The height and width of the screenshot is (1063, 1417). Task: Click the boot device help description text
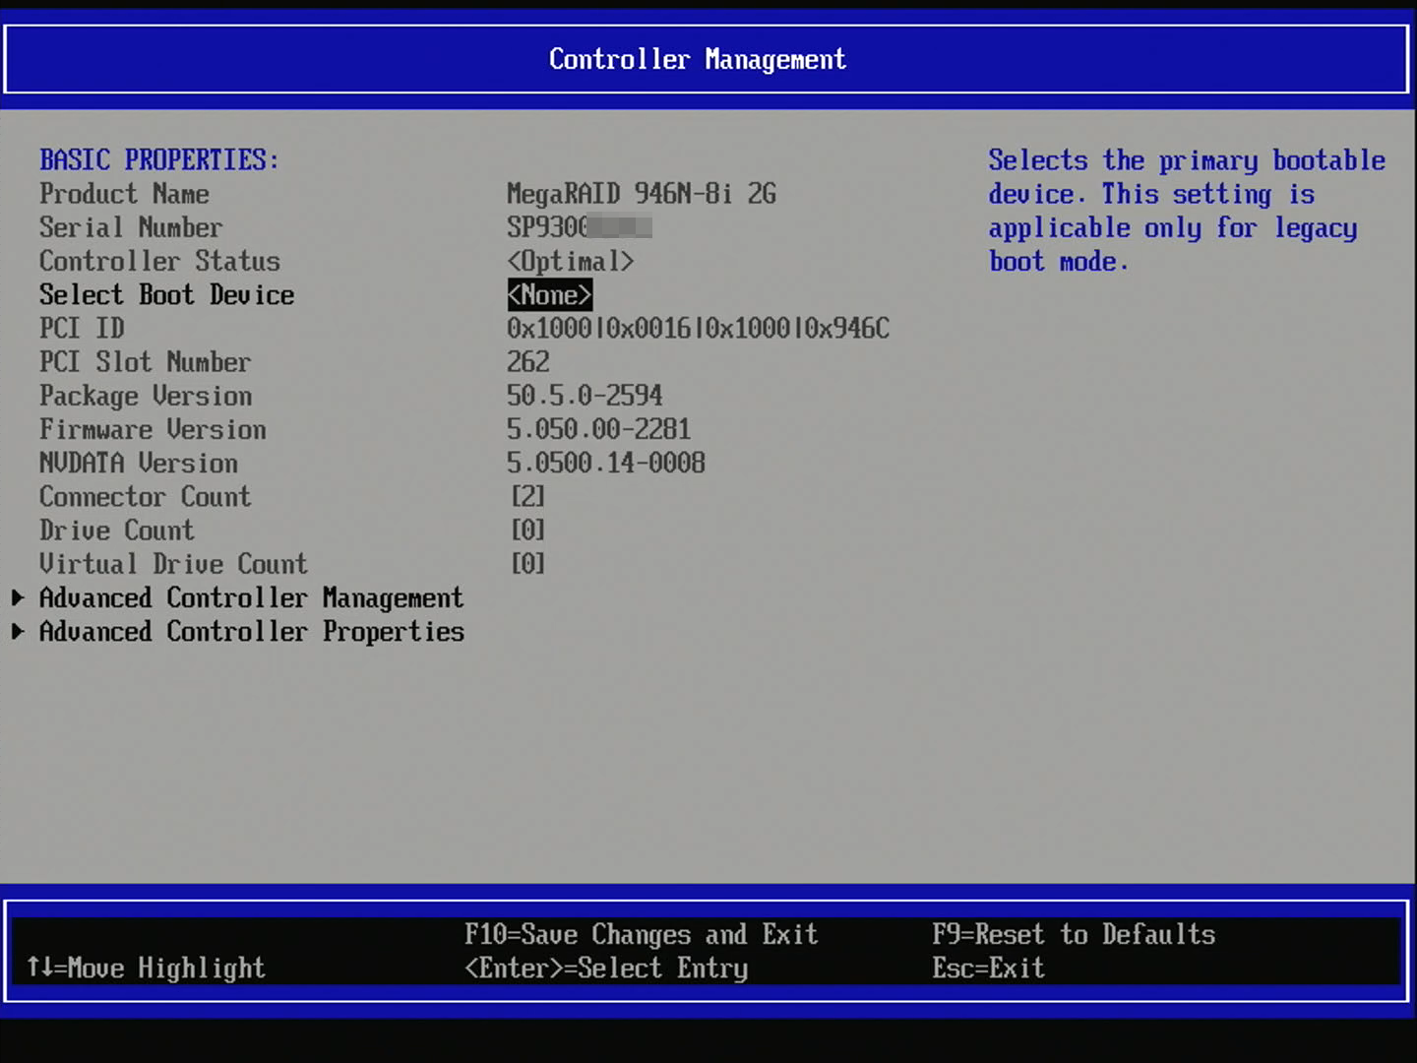tap(1187, 211)
